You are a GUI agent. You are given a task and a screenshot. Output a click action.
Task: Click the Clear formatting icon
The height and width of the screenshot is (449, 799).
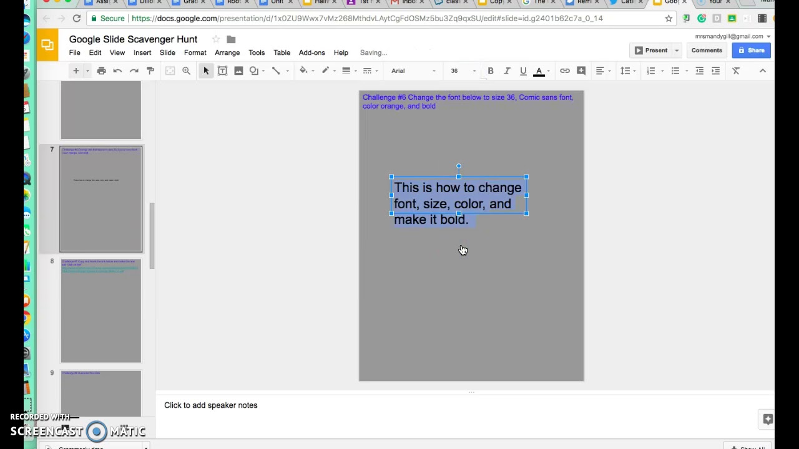pos(736,70)
